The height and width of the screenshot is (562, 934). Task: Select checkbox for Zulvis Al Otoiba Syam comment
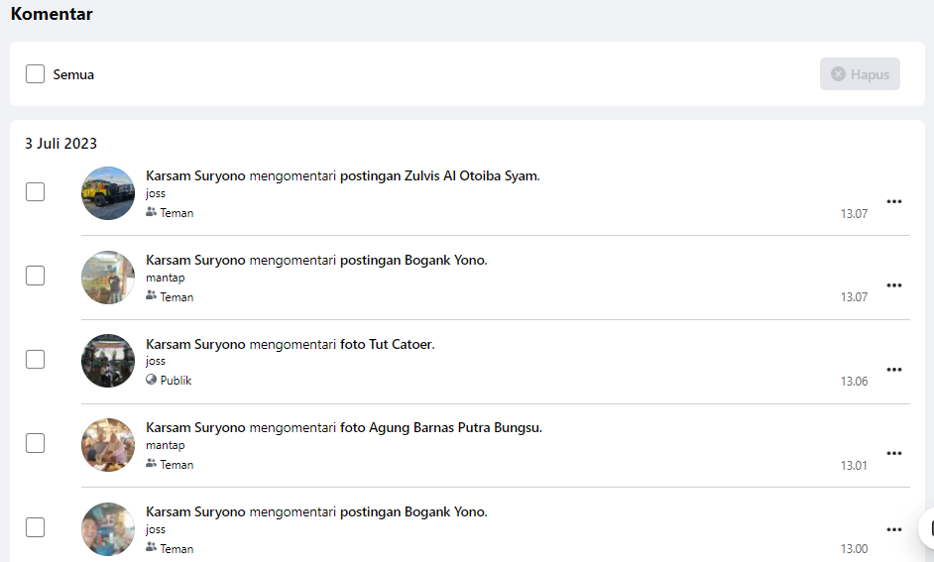tap(36, 192)
